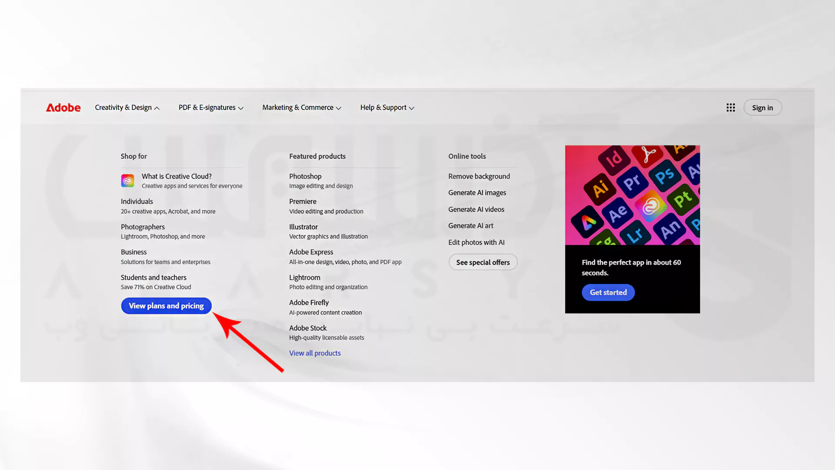The image size is (835, 470).
Task: Click Edit photos with AI tool
Action: pos(476,242)
